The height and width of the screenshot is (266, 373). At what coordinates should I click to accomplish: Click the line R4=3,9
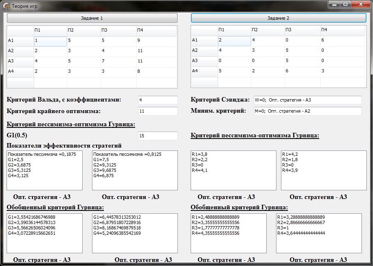tap(290, 170)
